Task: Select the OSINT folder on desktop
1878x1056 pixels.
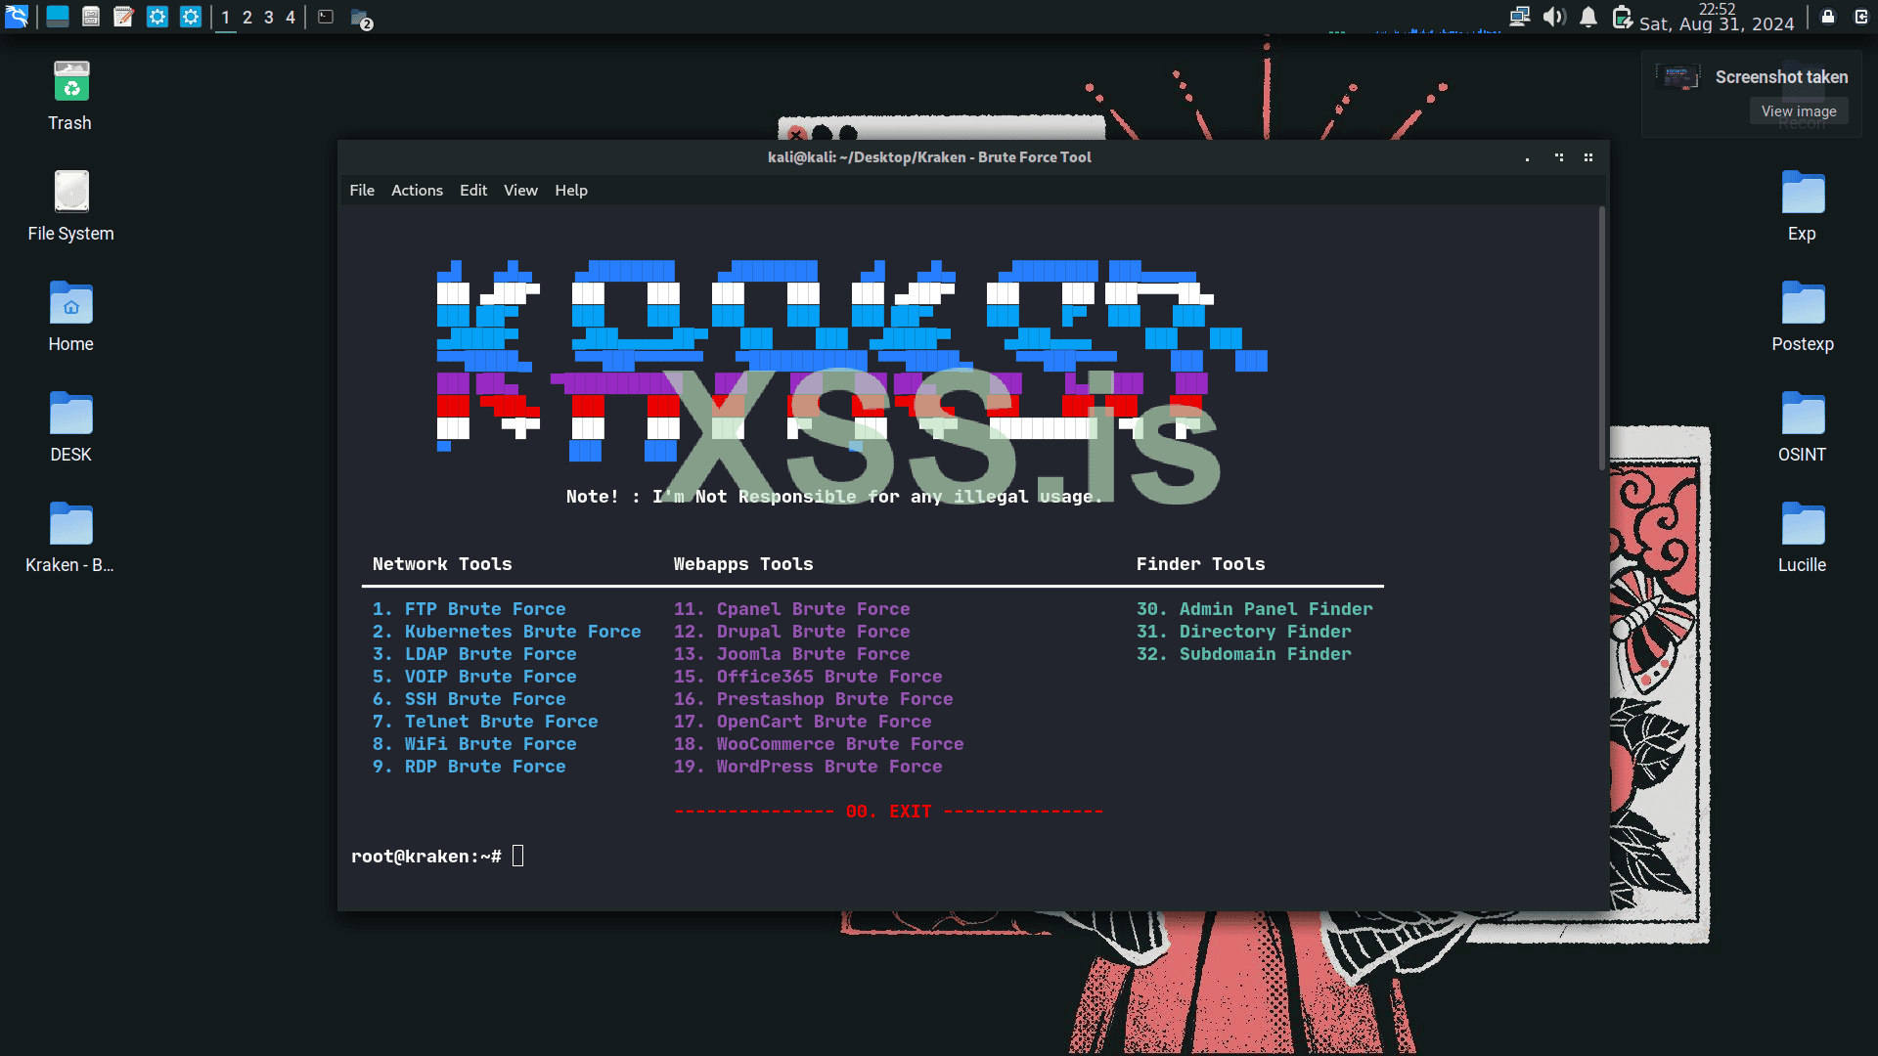Action: point(1802,415)
